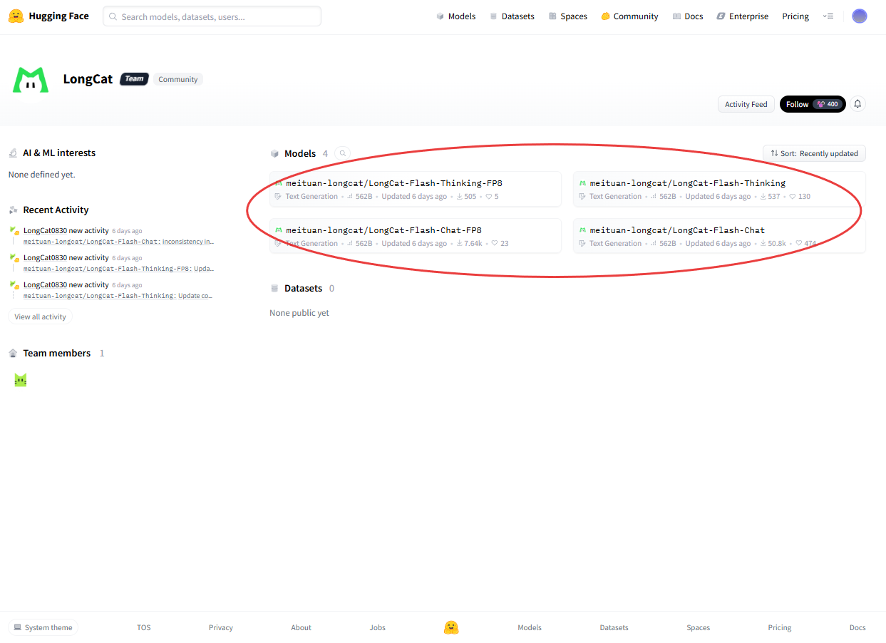This screenshot has width=886, height=643.
Task: Toggle the System theme switcher
Action: click(43, 627)
